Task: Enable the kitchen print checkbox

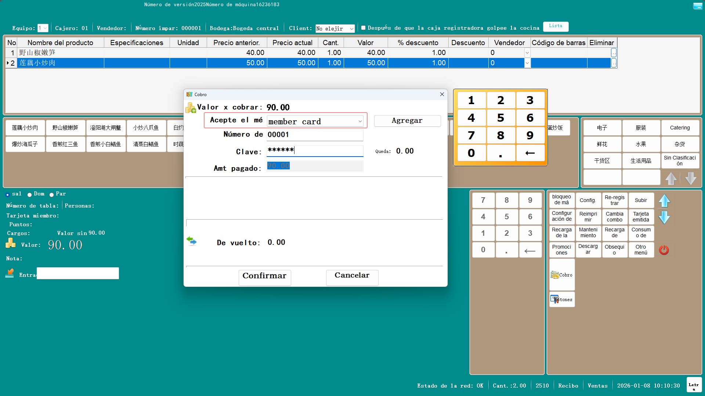Action: point(363,28)
